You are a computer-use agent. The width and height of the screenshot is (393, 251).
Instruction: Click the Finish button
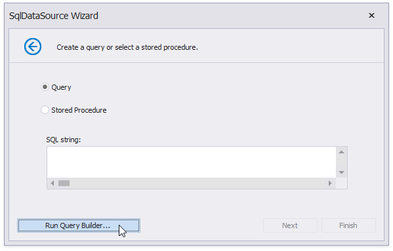click(348, 225)
